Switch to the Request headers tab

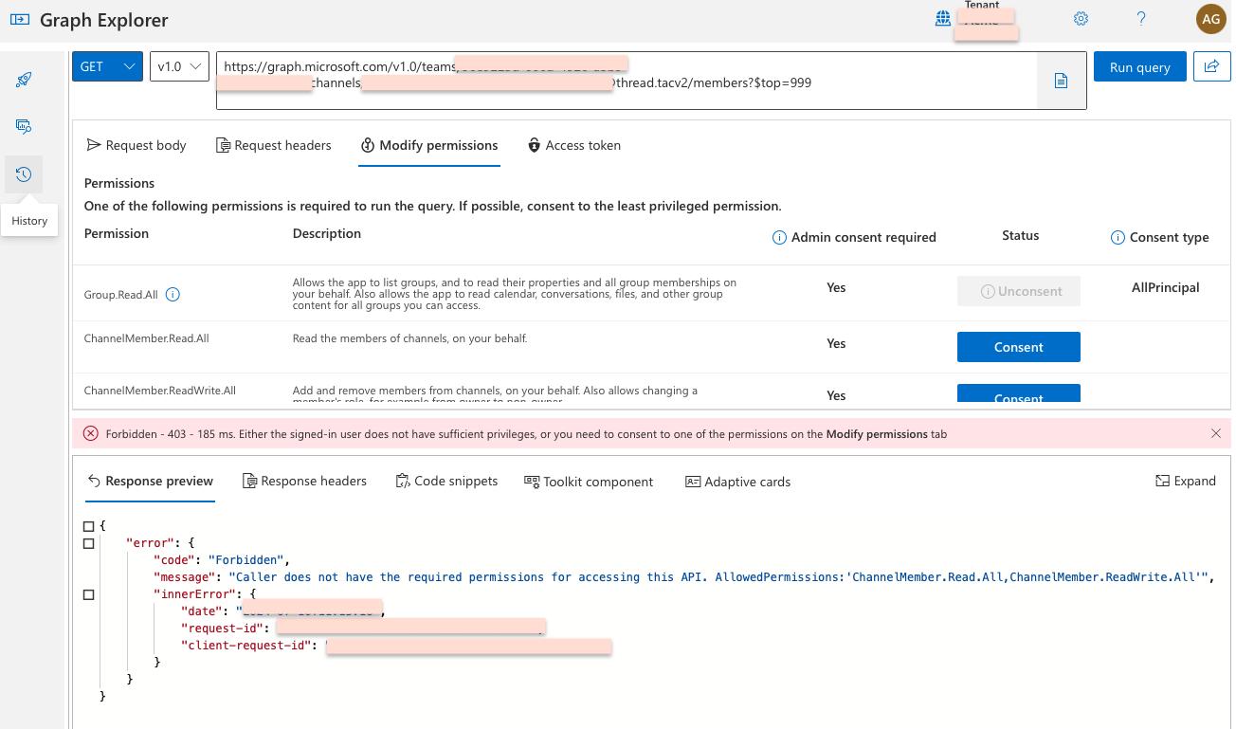point(274,145)
